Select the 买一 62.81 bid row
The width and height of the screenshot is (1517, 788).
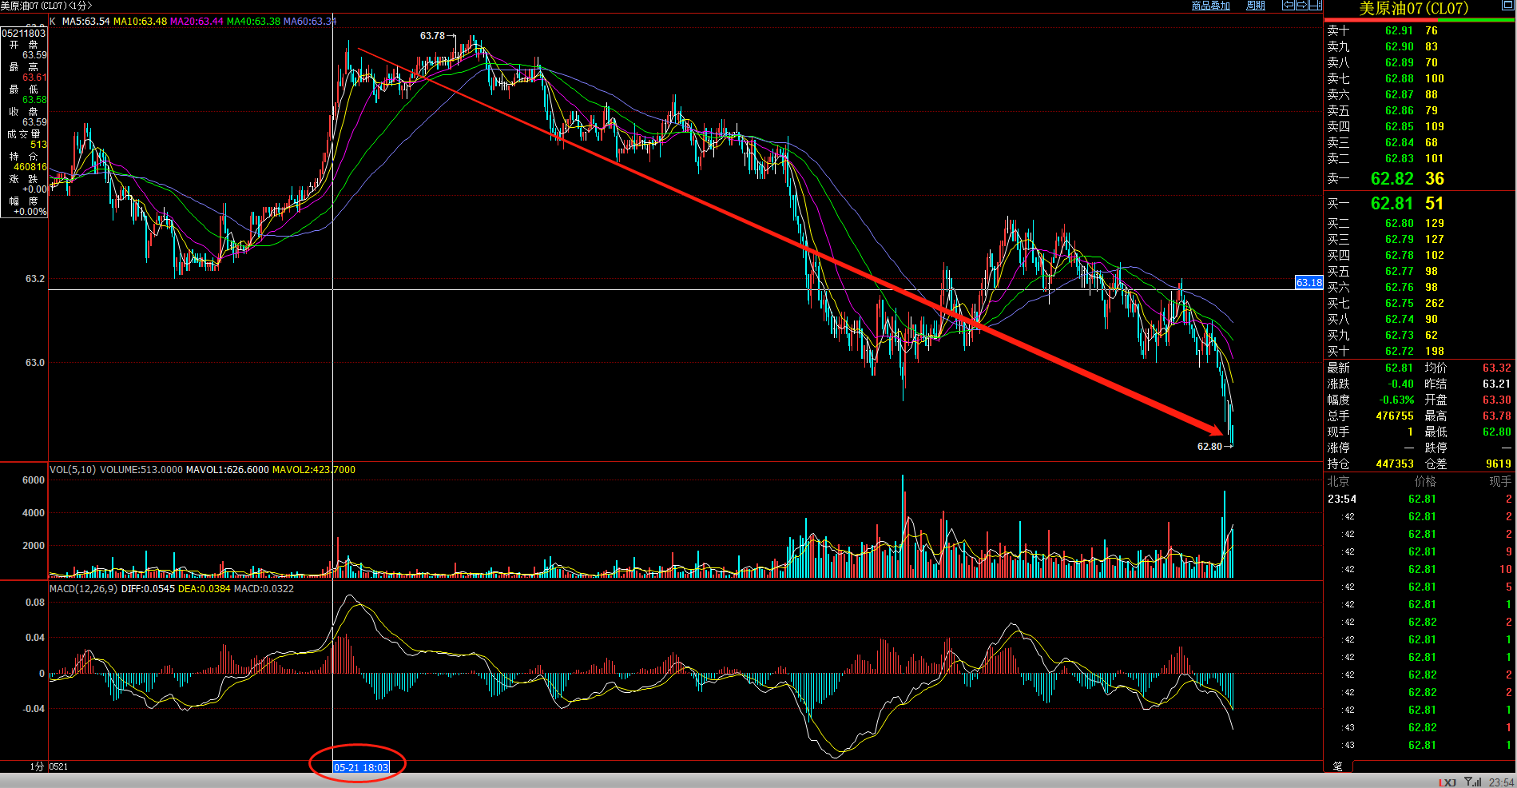pyautogui.click(x=1420, y=204)
